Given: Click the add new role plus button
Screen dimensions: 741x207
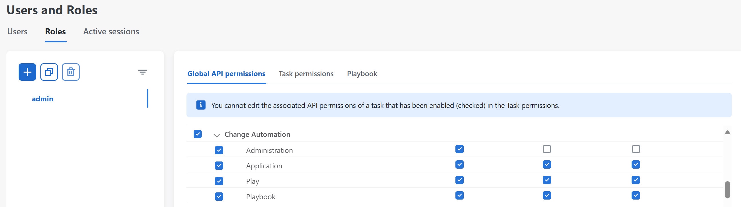Looking at the screenshot, I should [27, 72].
